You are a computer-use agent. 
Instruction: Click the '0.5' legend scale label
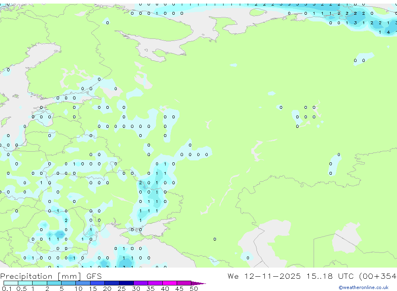pyautogui.click(x=21, y=289)
